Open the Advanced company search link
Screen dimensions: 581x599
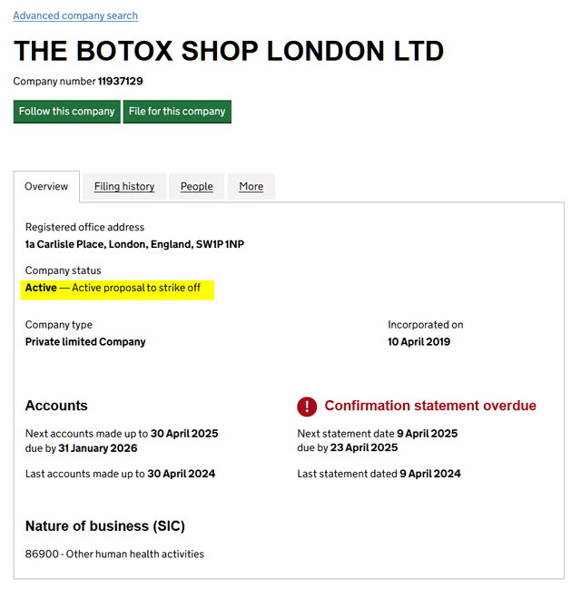(75, 15)
